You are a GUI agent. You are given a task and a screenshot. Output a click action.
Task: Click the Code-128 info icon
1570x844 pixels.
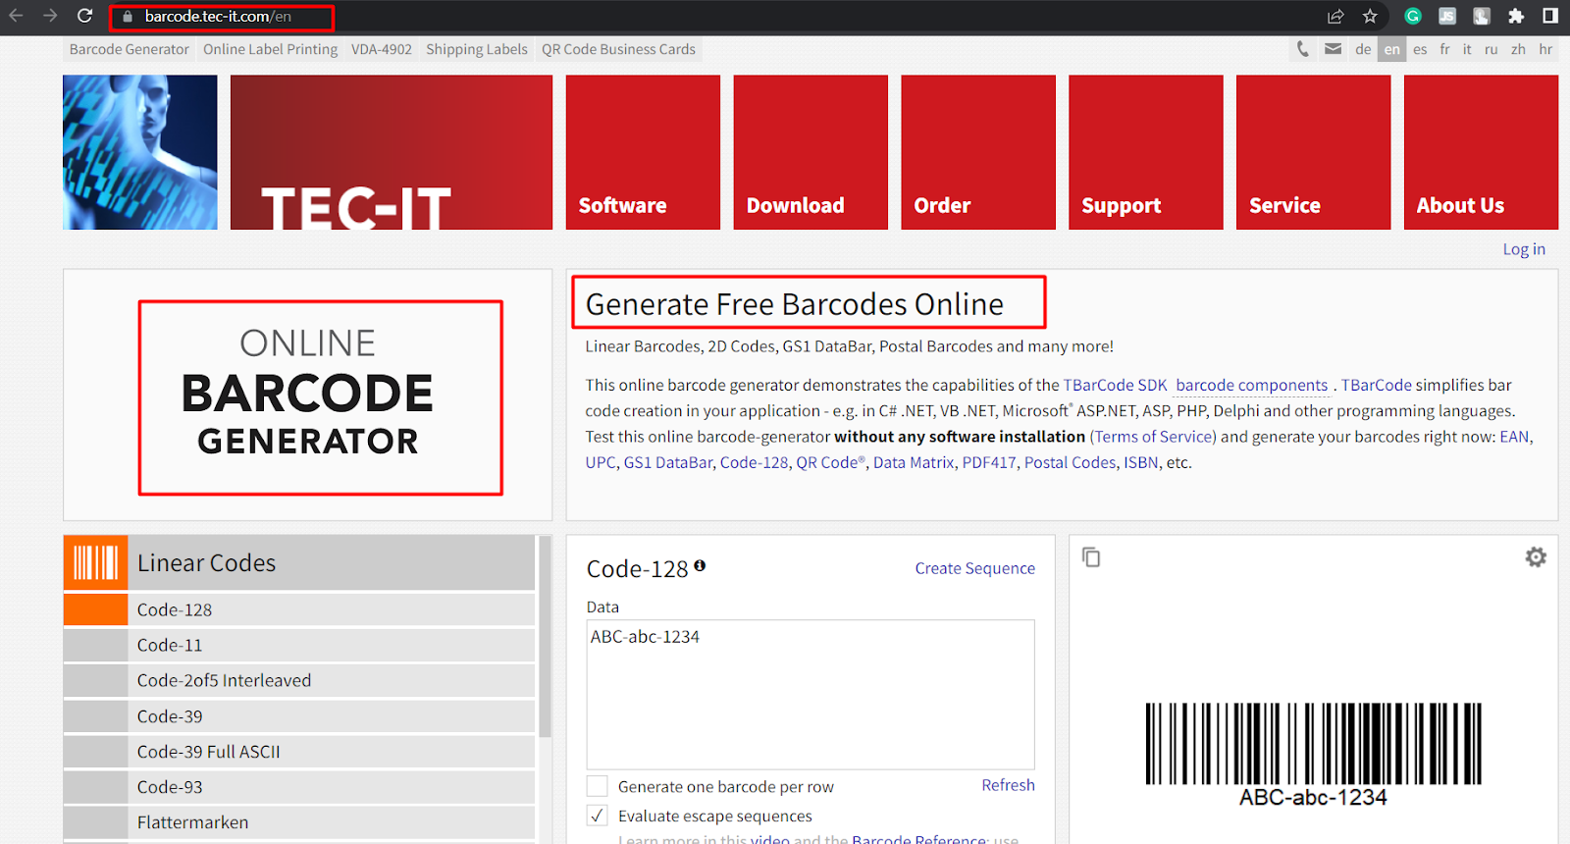(x=700, y=565)
